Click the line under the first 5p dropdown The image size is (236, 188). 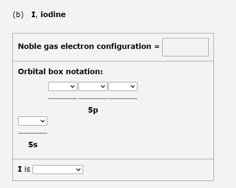pos(62,99)
